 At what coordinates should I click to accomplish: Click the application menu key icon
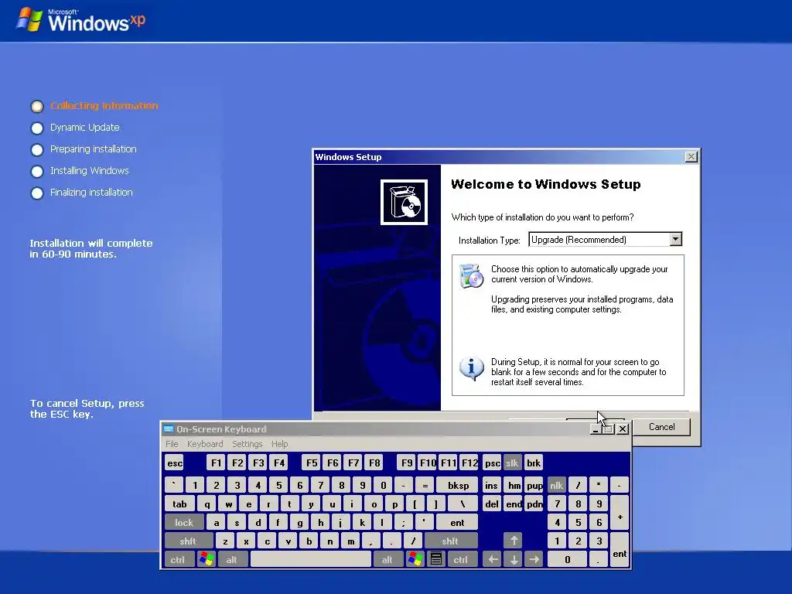436,560
